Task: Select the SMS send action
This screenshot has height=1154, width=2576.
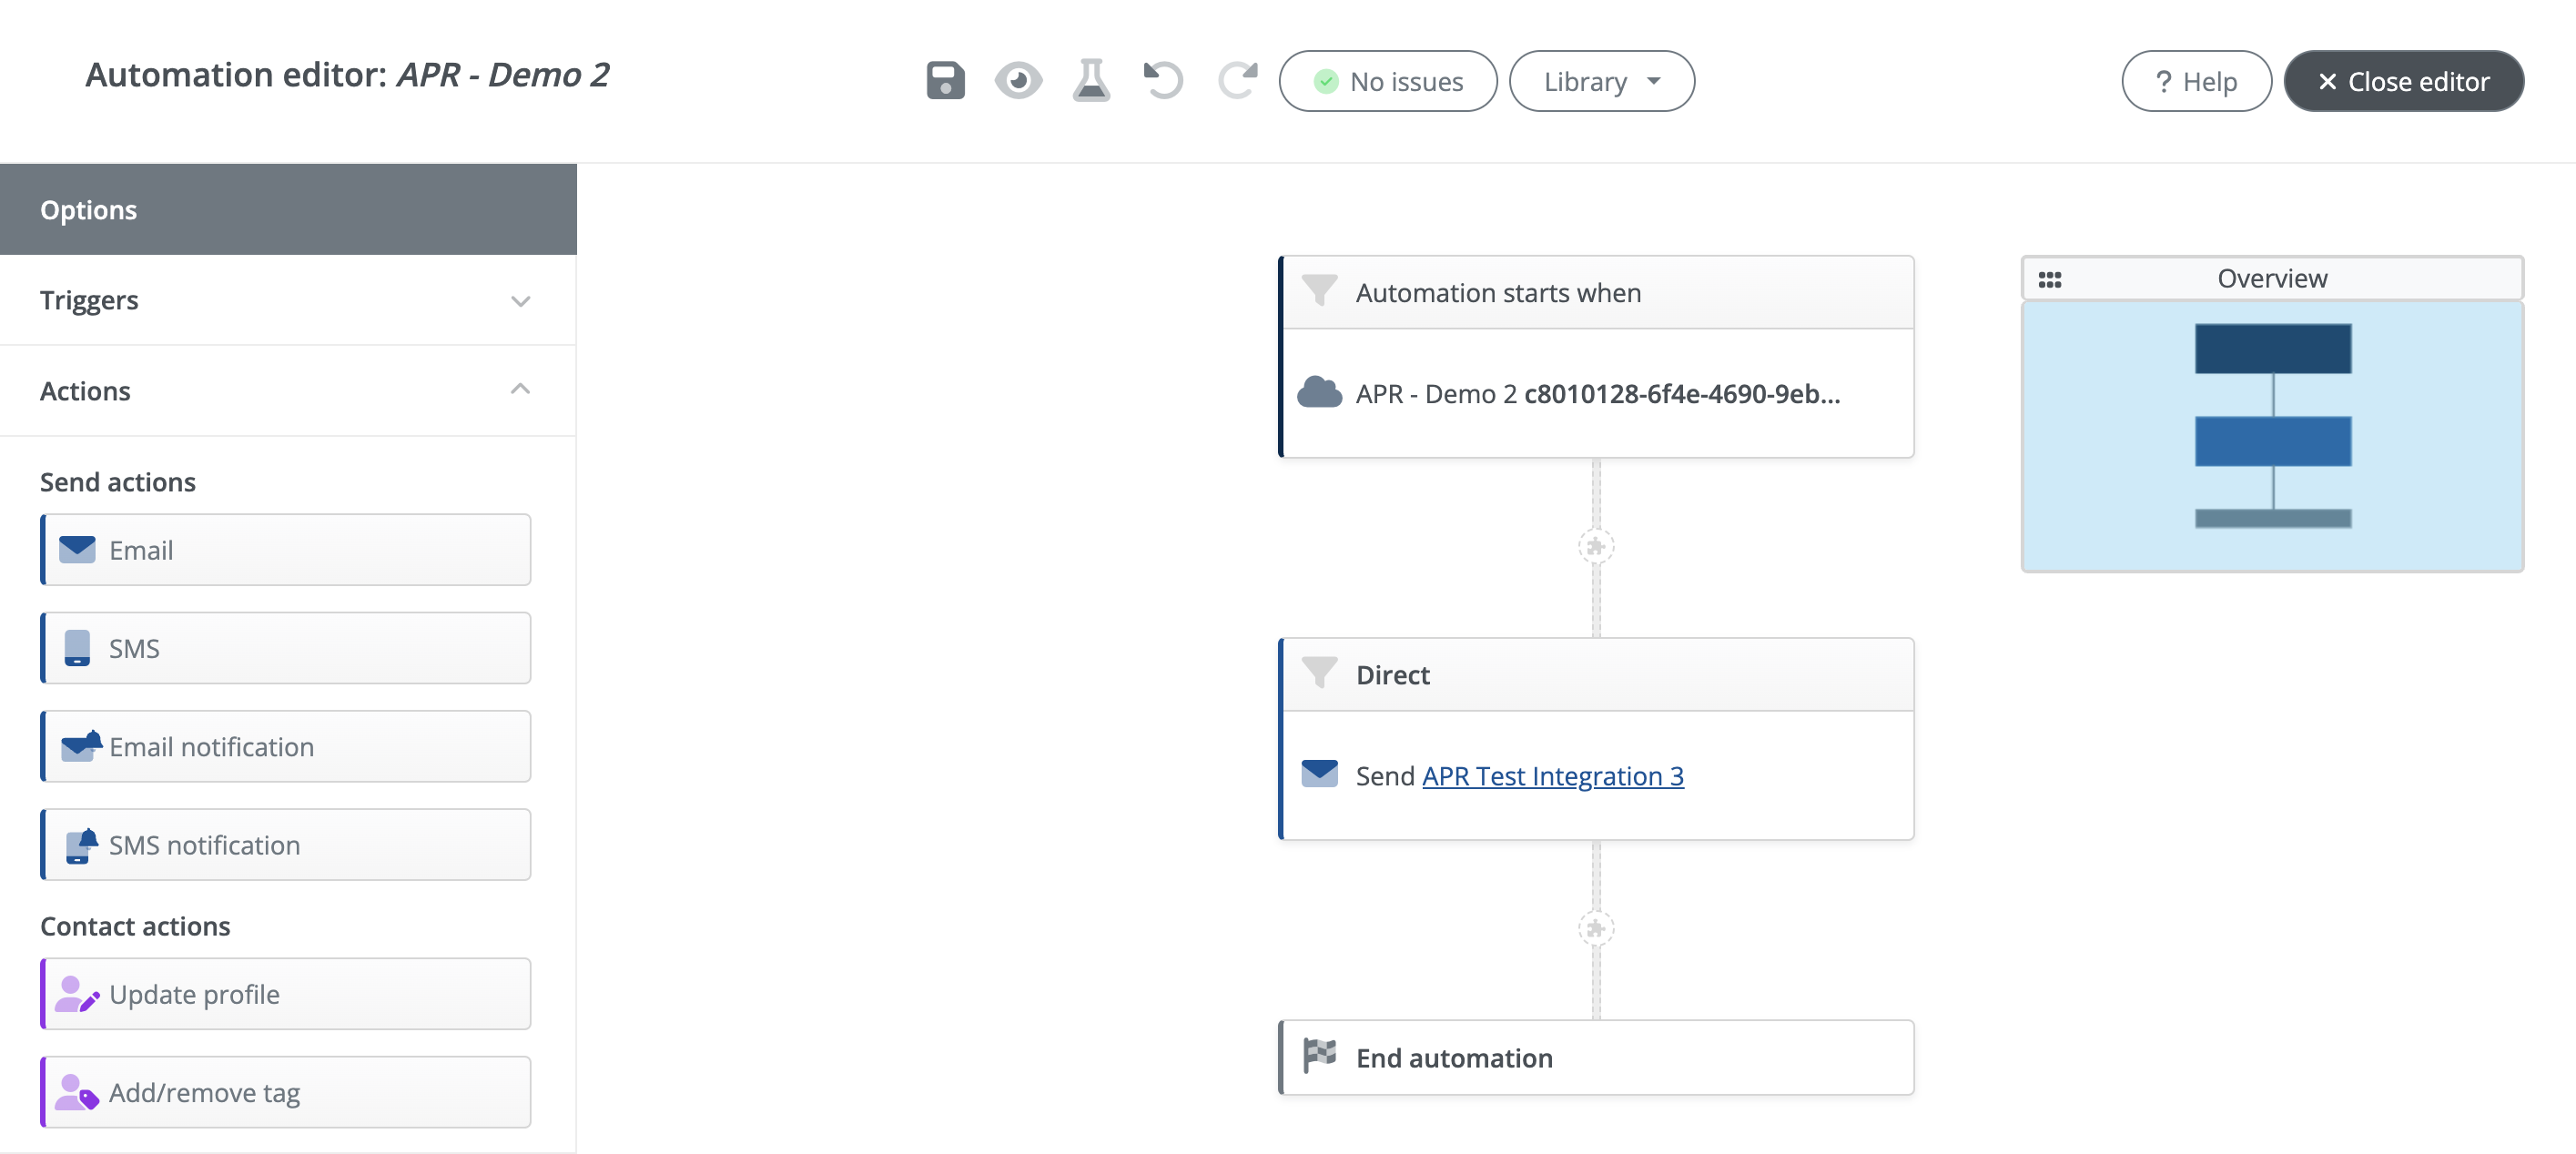Action: [286, 648]
